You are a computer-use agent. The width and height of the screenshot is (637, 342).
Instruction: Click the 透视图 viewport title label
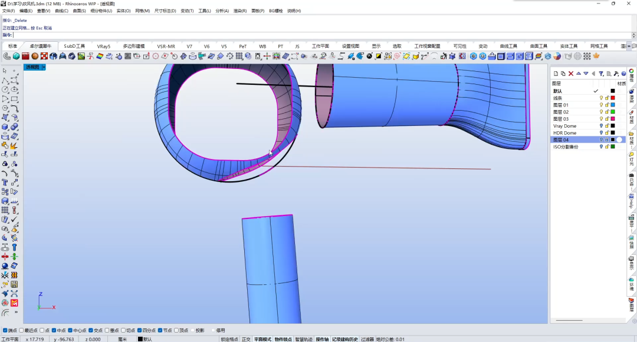click(32, 67)
